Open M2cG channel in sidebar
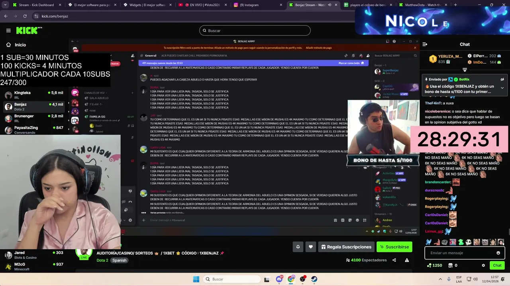Viewport: 510px width, 286px height. click(x=34, y=267)
